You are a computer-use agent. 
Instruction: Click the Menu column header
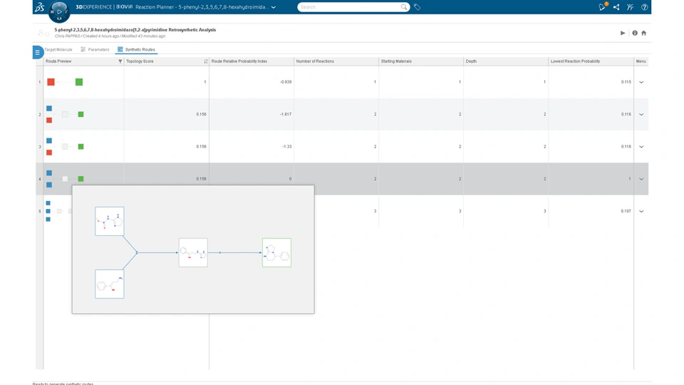(641, 61)
